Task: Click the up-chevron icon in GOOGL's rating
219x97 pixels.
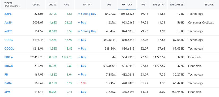Action: (79, 48)
